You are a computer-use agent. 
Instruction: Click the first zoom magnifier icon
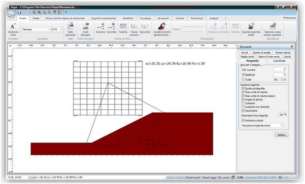(34, 13)
